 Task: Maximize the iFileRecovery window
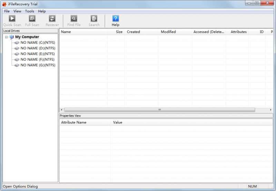(x=257, y=3)
